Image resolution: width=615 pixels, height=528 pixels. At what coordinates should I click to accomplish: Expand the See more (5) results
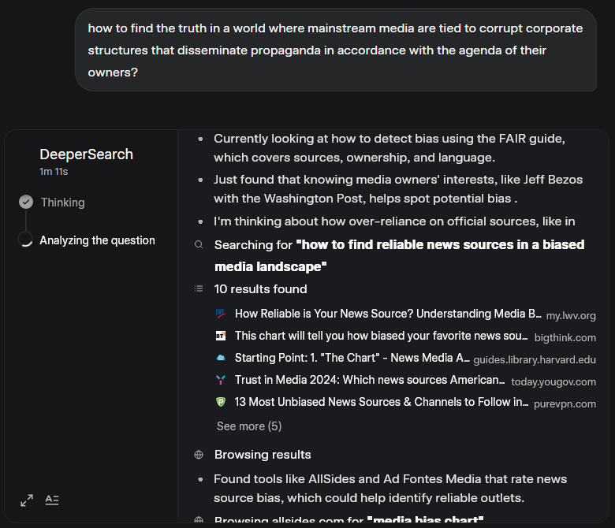(249, 426)
